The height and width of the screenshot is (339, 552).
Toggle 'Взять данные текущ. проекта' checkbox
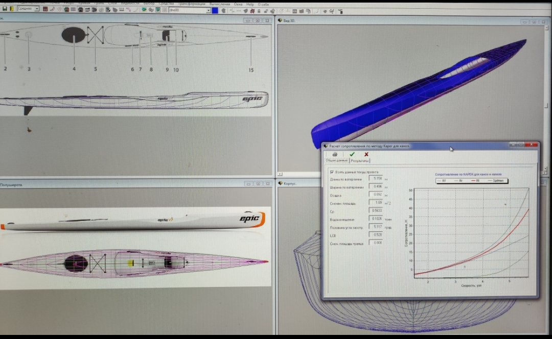333,172
